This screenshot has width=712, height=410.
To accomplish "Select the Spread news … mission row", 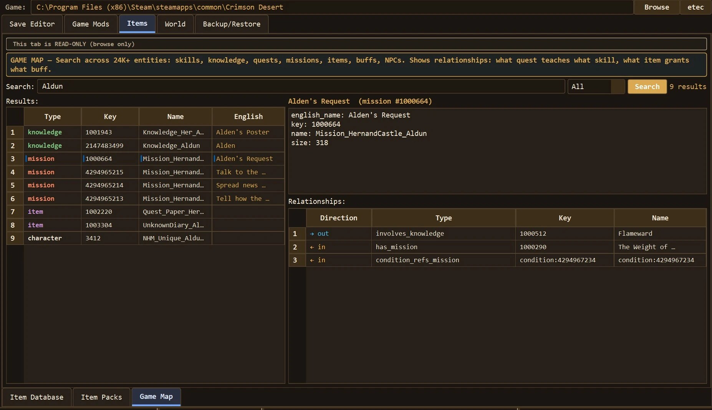I will pos(146,185).
